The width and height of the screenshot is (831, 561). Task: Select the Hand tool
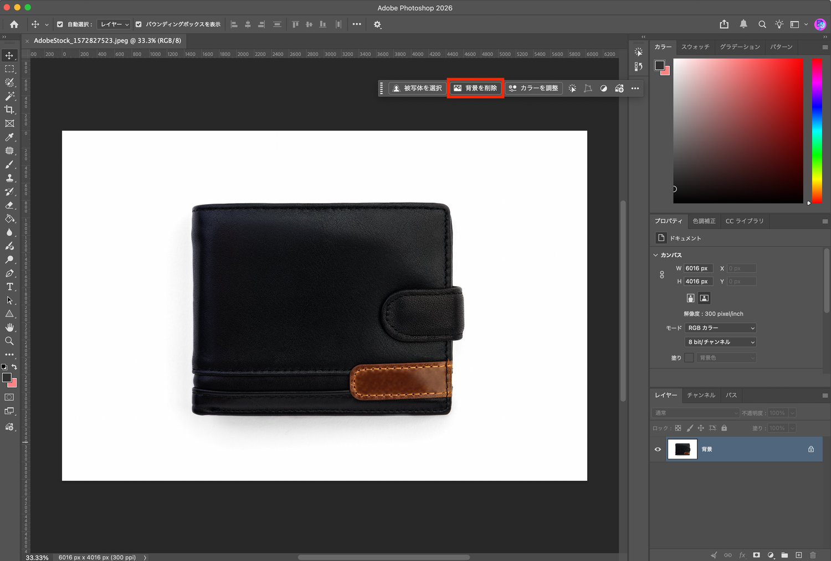[x=9, y=328]
